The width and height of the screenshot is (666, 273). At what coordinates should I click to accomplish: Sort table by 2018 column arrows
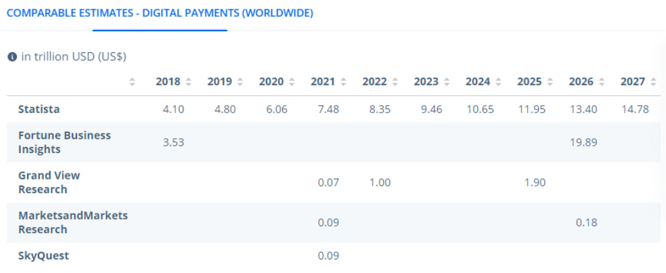(188, 82)
